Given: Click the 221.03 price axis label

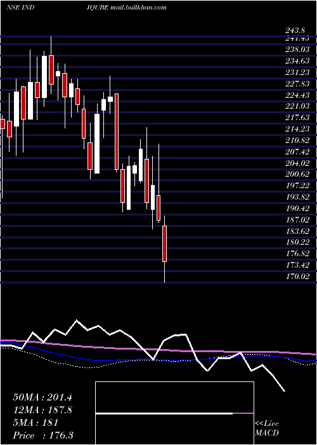Looking at the screenshot, I should 297,106.
